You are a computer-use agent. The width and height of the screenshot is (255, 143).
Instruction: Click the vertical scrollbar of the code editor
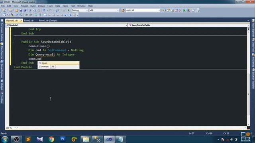coord(248,77)
